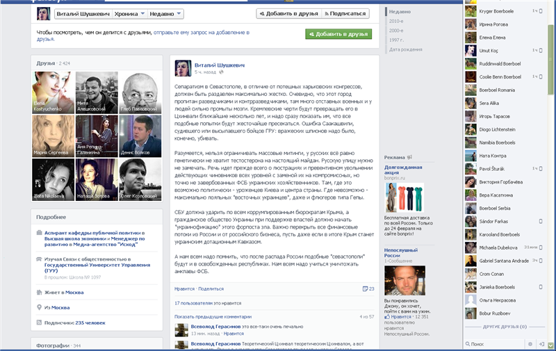Click the 'Нравится' link under the post
556x351 pixels.
(184, 288)
